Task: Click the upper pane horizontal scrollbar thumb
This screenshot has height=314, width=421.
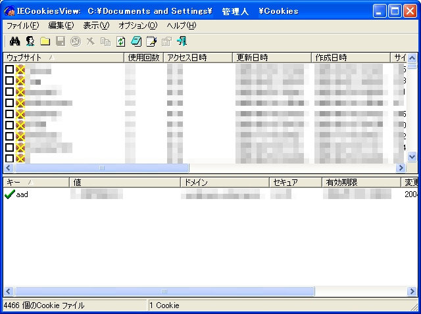Action: [102, 168]
